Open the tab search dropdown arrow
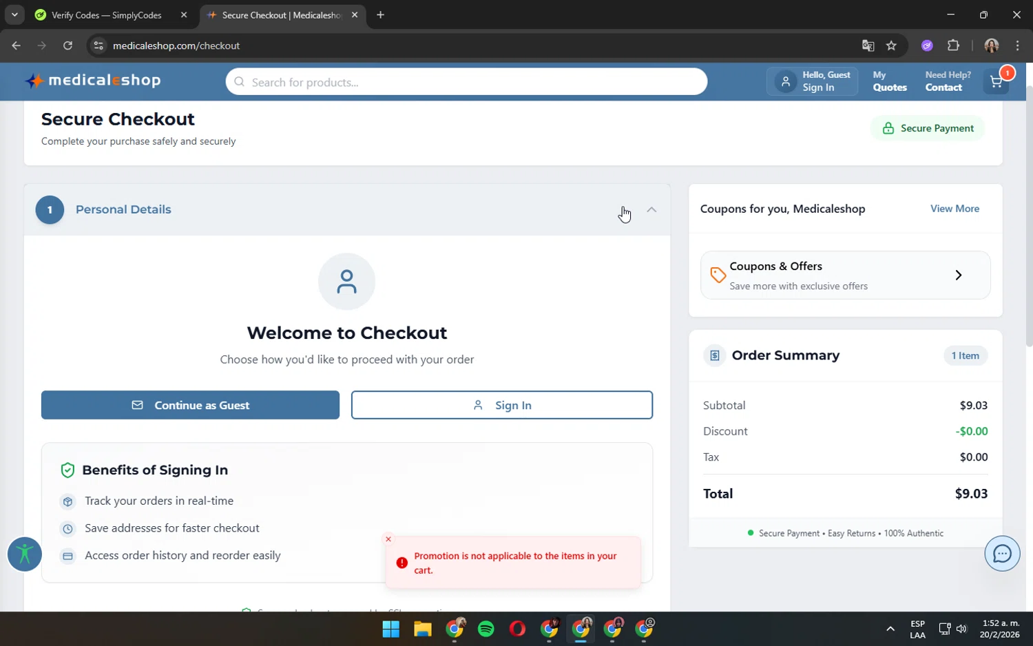 click(14, 14)
